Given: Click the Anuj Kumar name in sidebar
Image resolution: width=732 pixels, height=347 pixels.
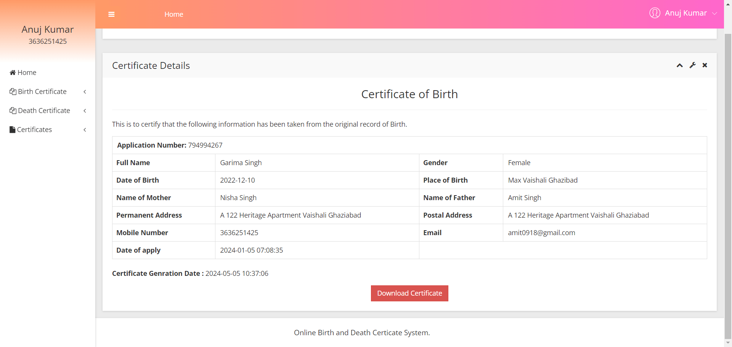Looking at the screenshot, I should [47, 29].
